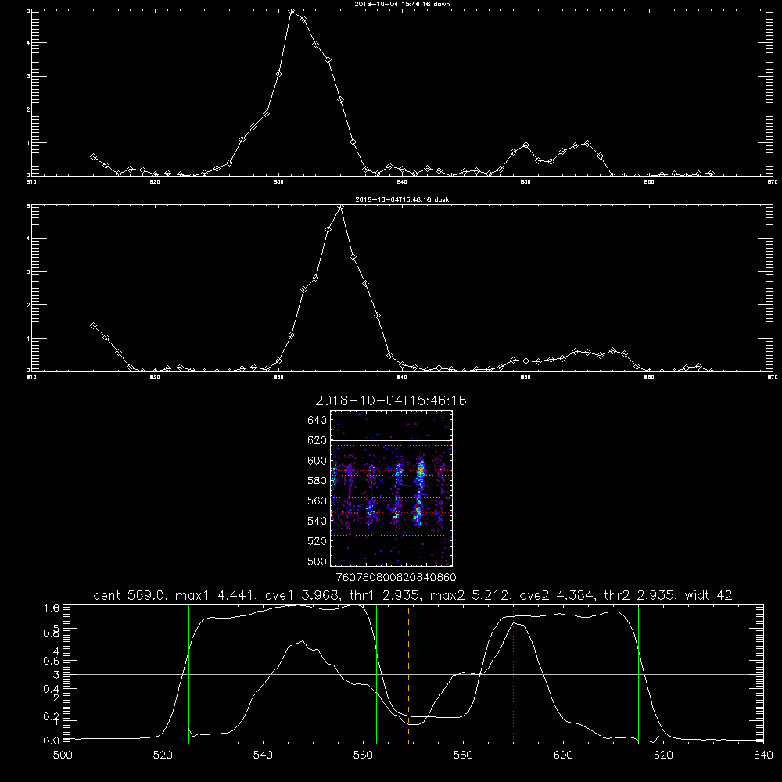
Task: Click the 640 label on spectrogram y-axis
Action: click(x=317, y=421)
